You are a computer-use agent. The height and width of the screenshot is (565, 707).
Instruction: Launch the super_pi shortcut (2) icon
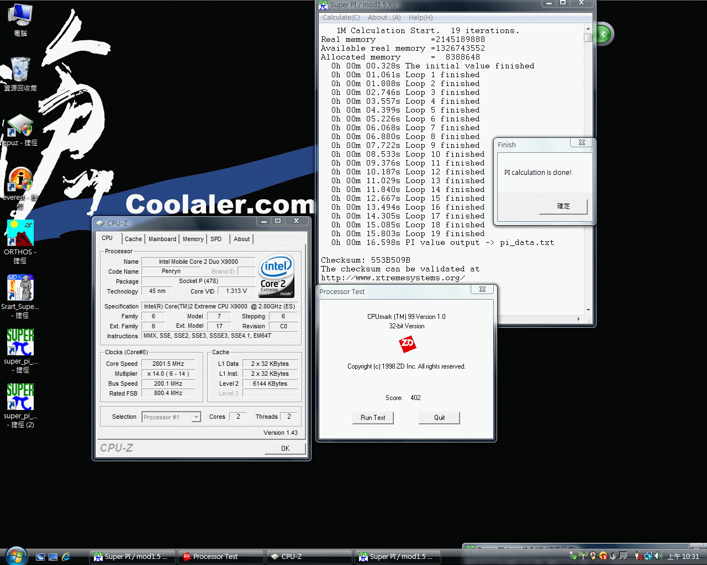[20, 406]
